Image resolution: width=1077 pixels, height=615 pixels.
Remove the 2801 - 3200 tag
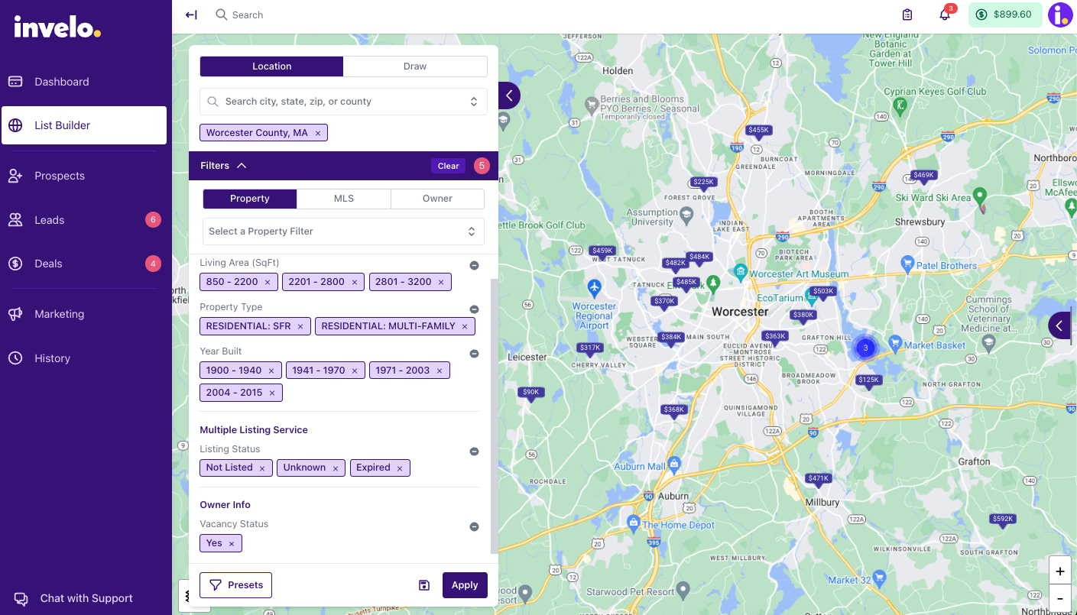click(441, 282)
